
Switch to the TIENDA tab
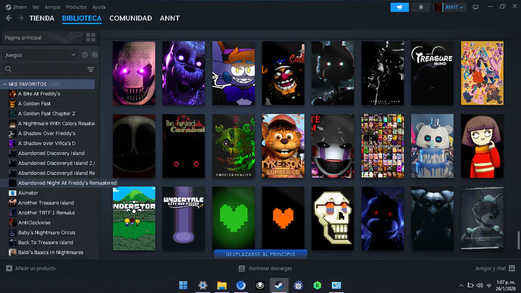(x=42, y=19)
